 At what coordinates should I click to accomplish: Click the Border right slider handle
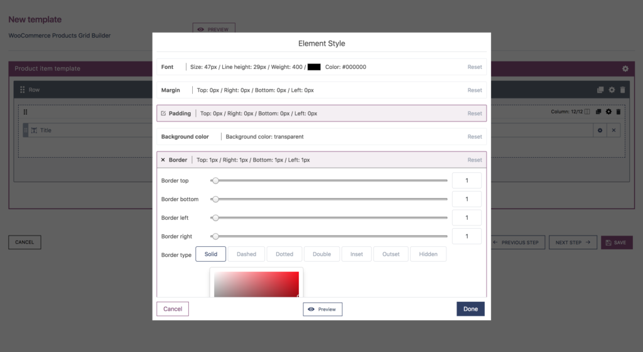[x=215, y=236]
